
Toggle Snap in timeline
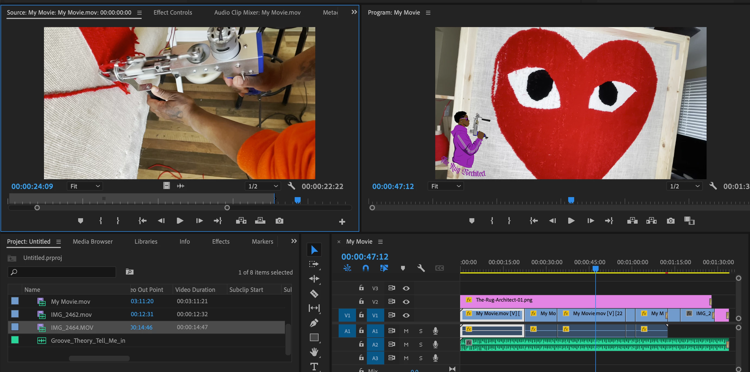(366, 268)
